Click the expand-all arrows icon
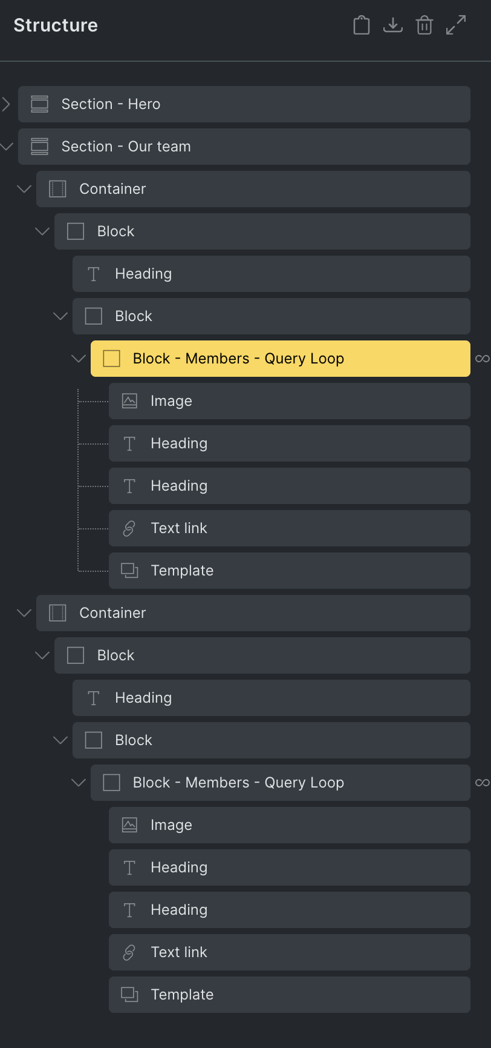 [456, 25]
